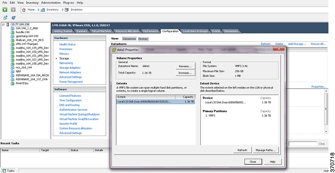Open Storage Adapters link
The height and width of the screenshot is (173, 335).
[x=70, y=68]
